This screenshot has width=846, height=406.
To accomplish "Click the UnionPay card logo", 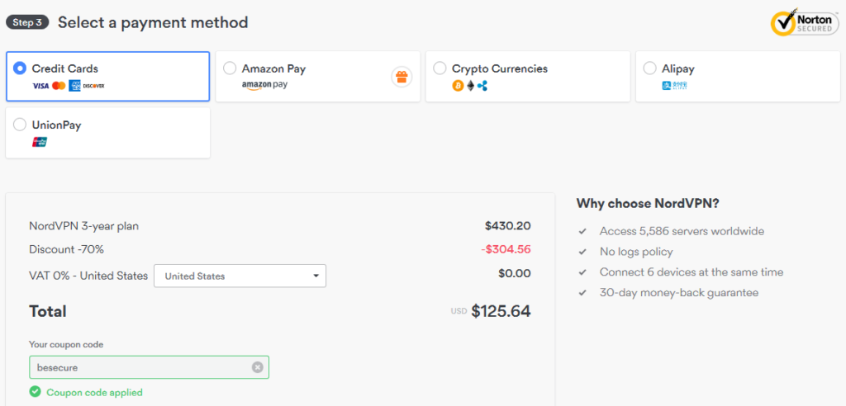I will pos(40,142).
